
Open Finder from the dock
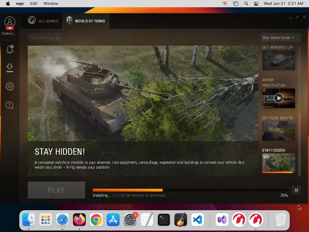click(29, 220)
